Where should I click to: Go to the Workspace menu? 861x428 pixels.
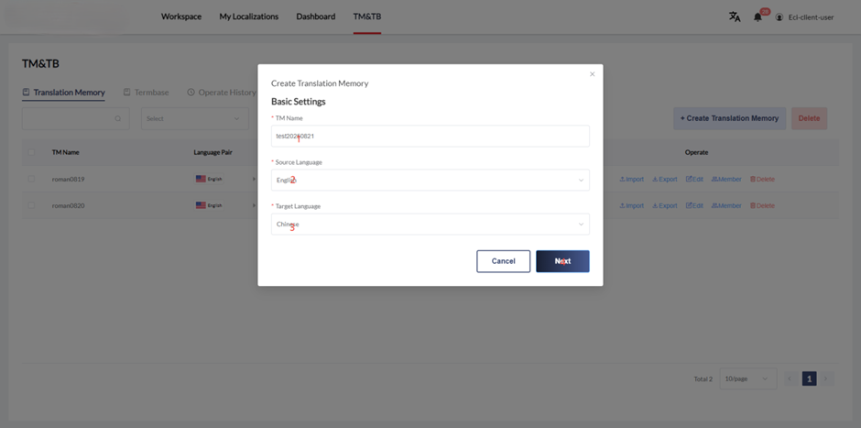click(x=181, y=16)
